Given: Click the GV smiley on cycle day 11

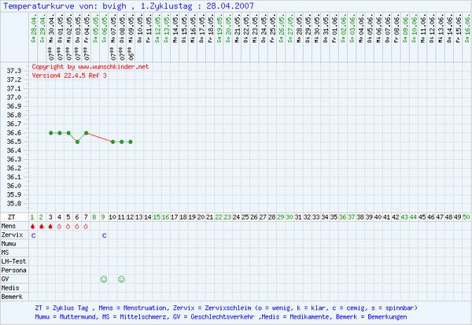Looking at the screenshot, I should pos(121,279).
